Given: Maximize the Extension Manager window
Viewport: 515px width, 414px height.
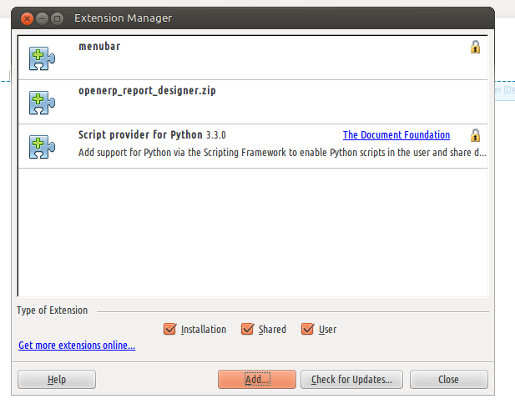Looking at the screenshot, I should point(57,18).
